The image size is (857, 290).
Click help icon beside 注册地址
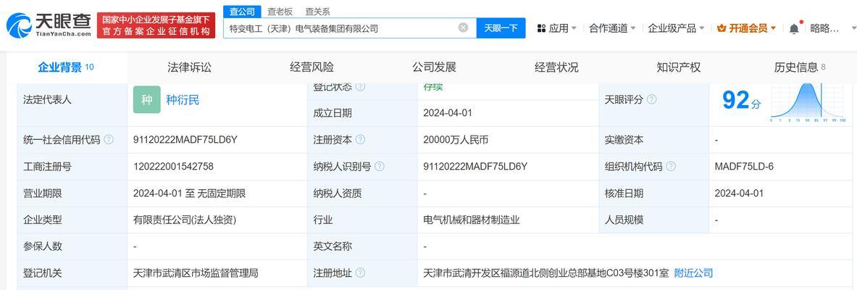[x=360, y=273]
